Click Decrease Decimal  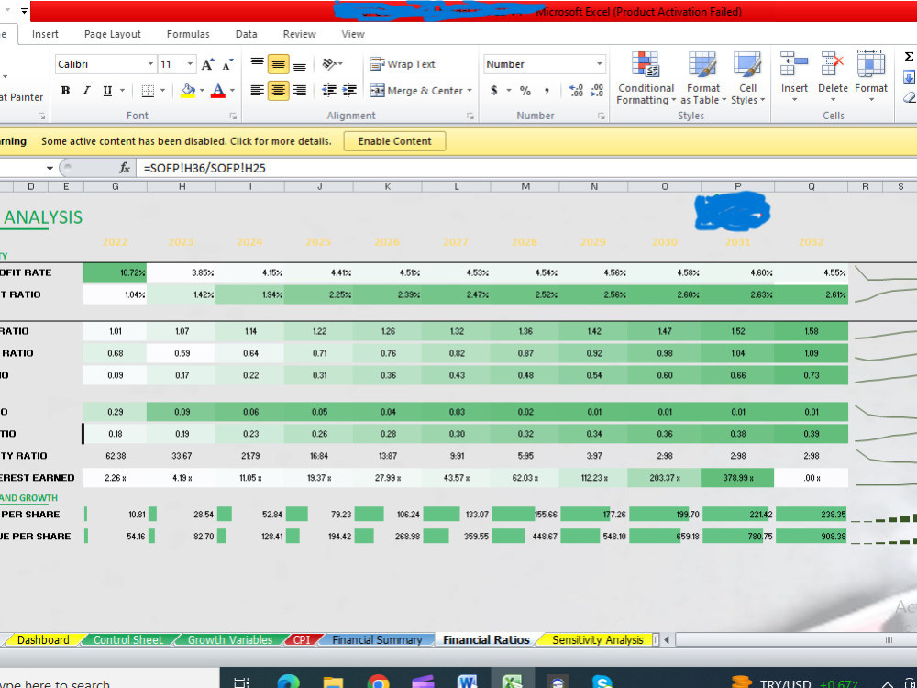[597, 91]
